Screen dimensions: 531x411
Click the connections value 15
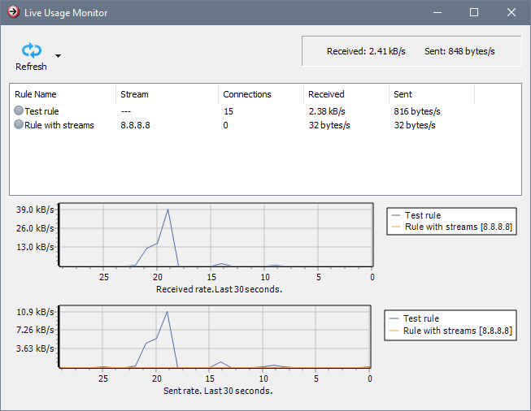tap(229, 111)
